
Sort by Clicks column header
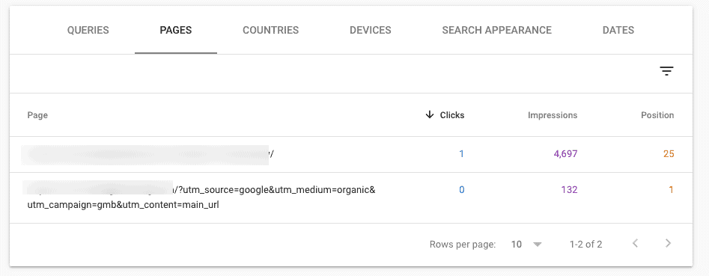point(452,115)
